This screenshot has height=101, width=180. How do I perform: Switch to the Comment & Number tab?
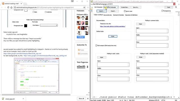(118, 15)
